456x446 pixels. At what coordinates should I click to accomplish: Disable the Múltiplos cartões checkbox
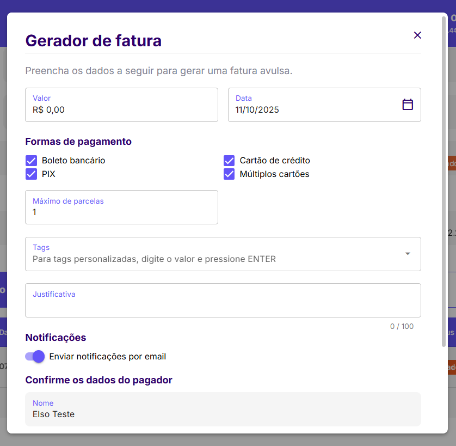[230, 174]
